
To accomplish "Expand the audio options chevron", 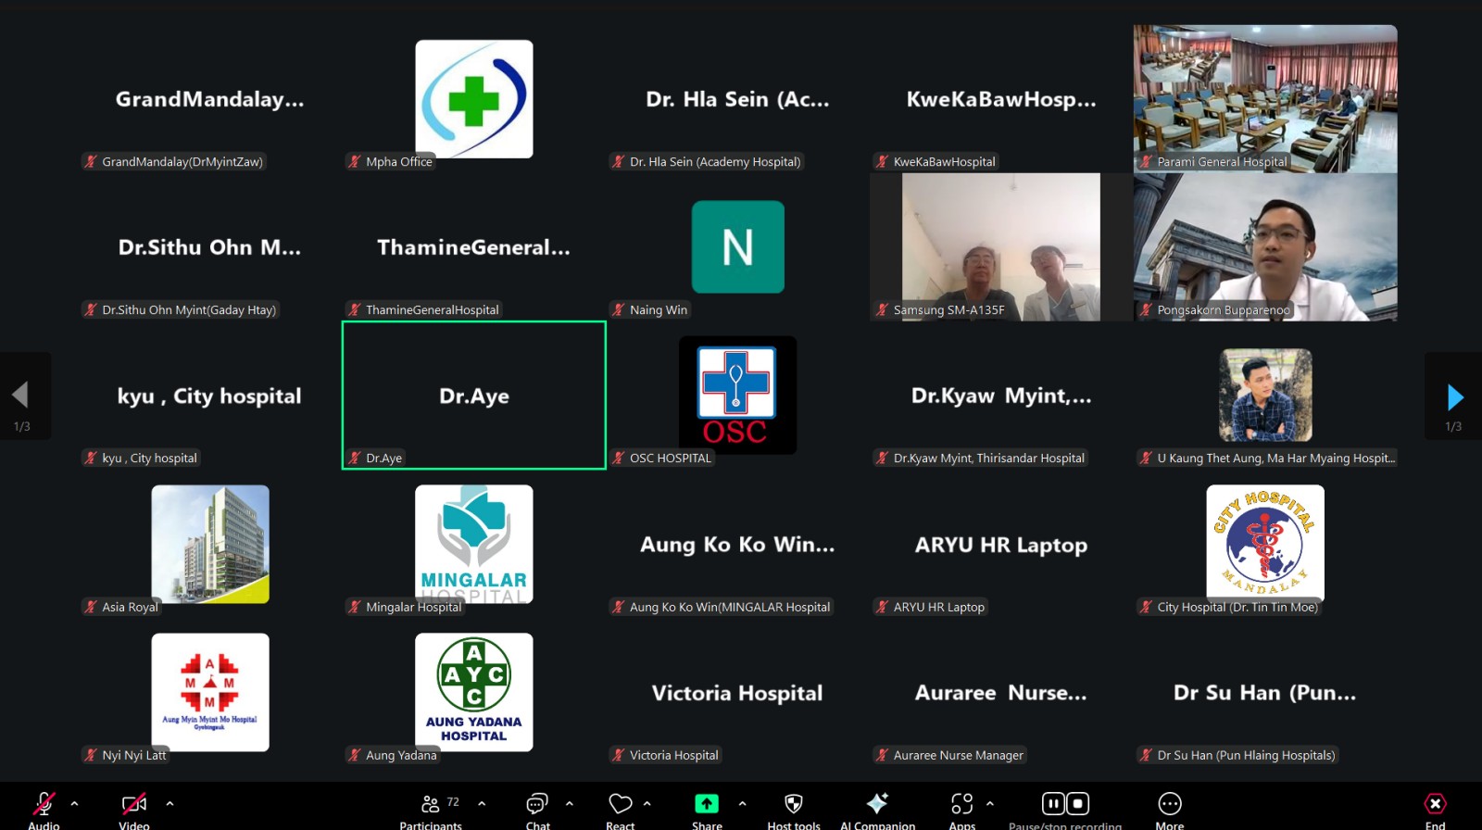I will coord(74,803).
